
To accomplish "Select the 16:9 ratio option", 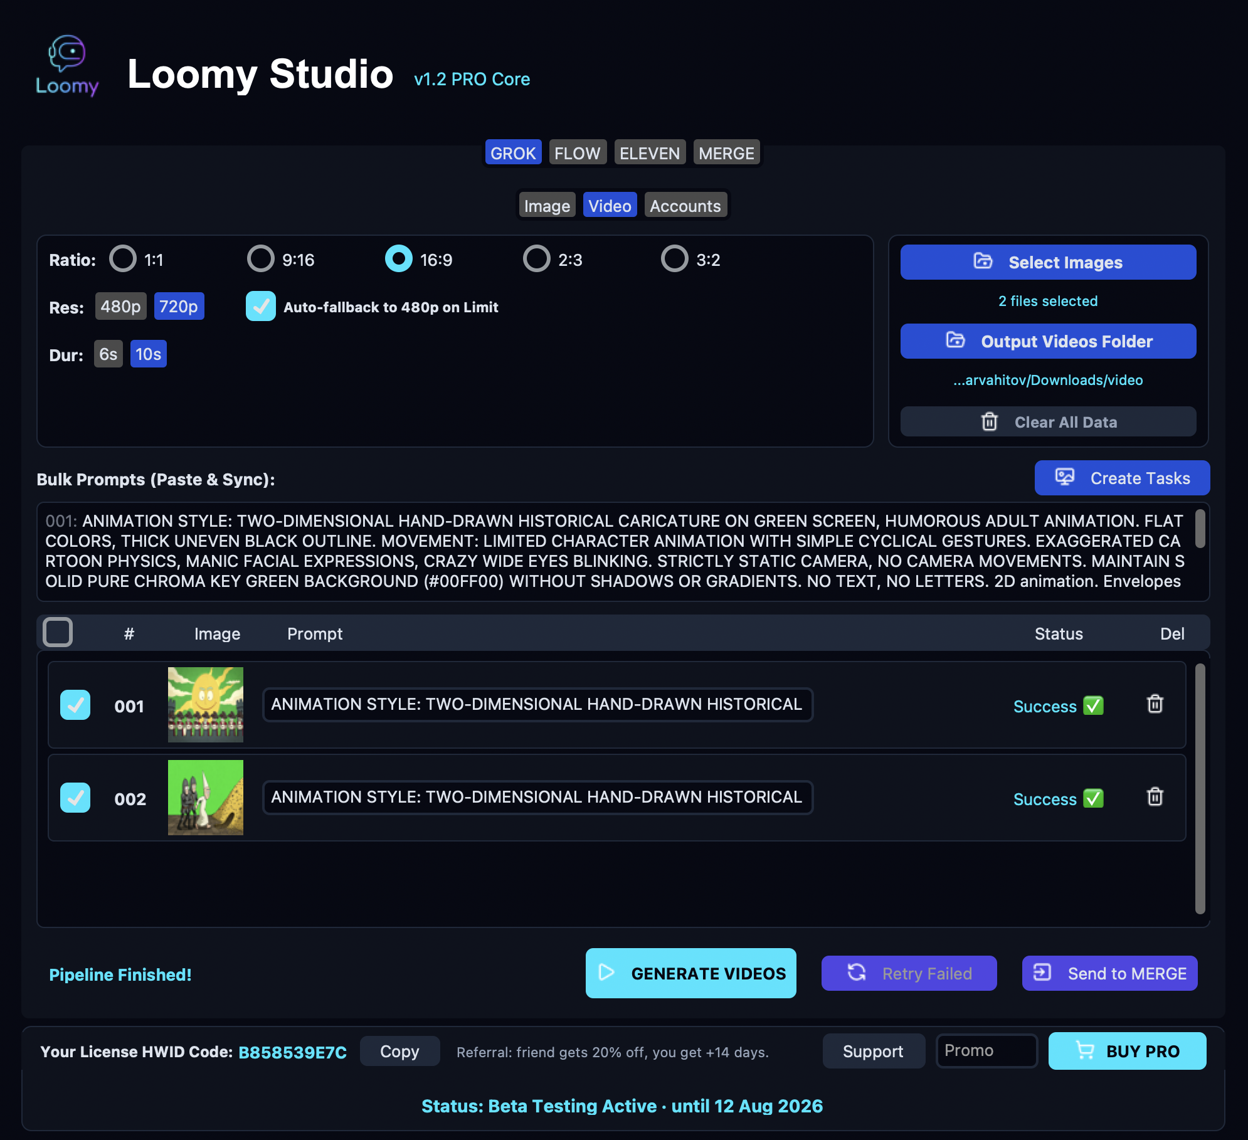I will point(398,258).
